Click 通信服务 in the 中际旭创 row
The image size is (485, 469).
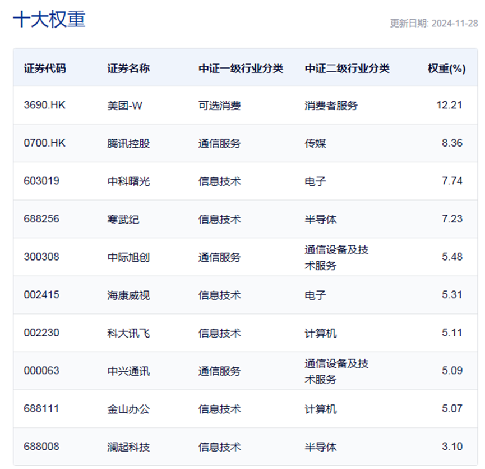click(x=219, y=257)
